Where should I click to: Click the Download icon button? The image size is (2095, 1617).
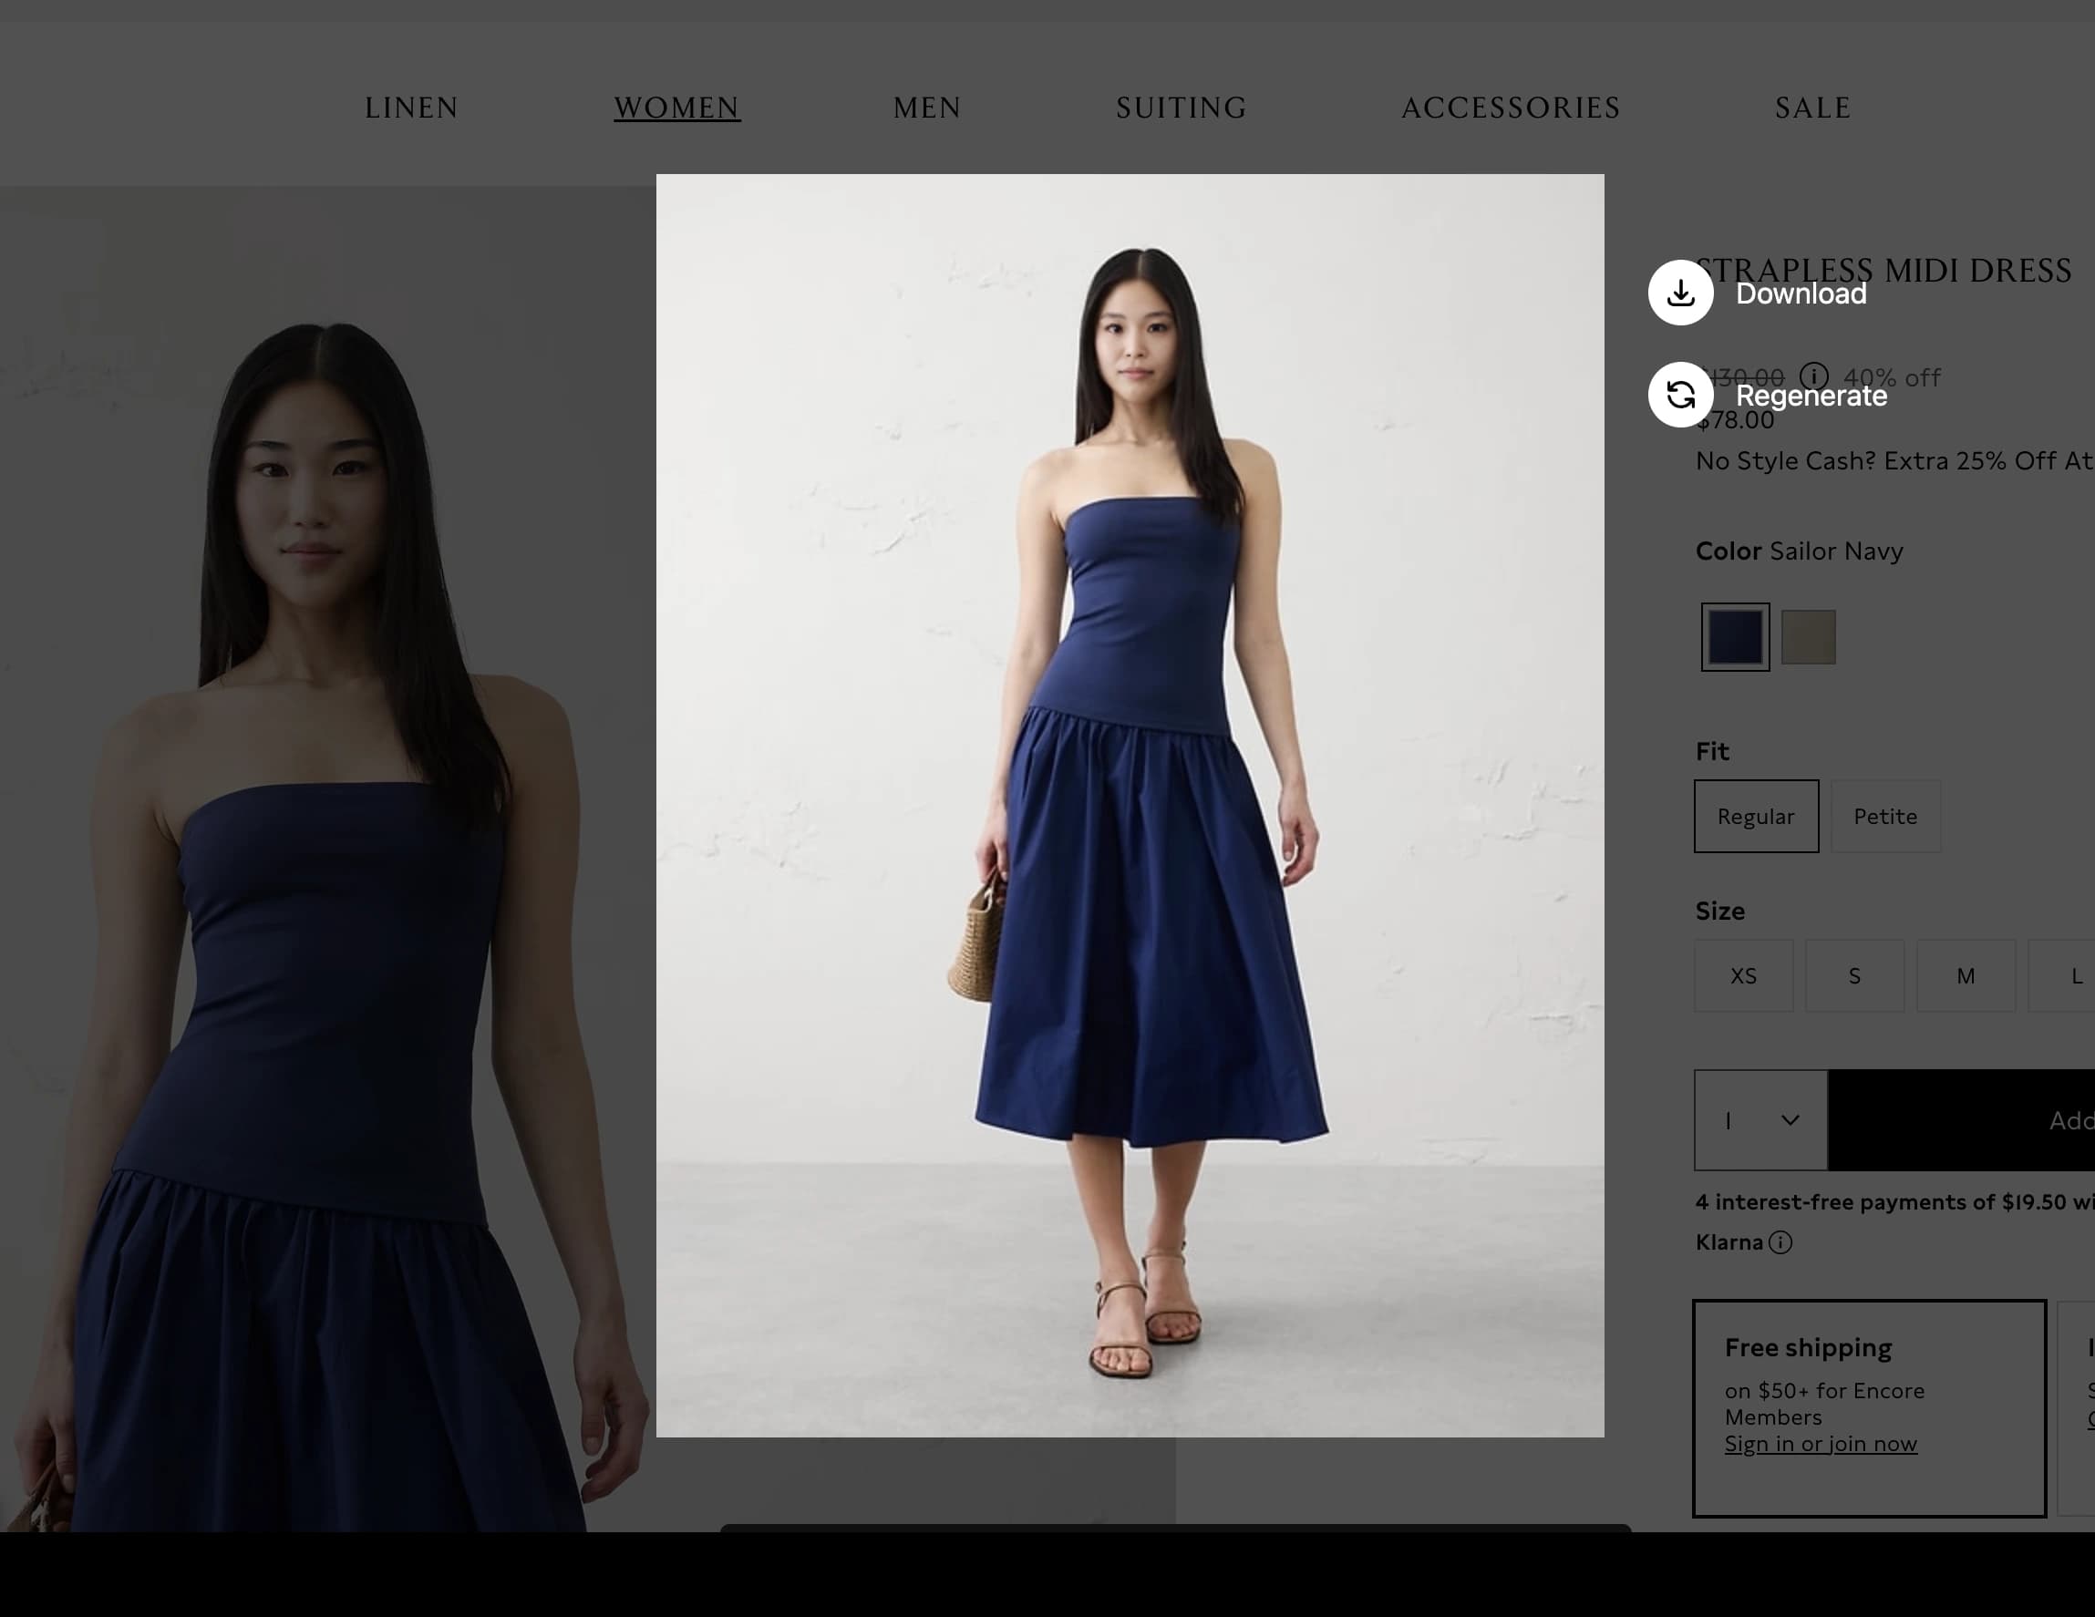[1680, 293]
